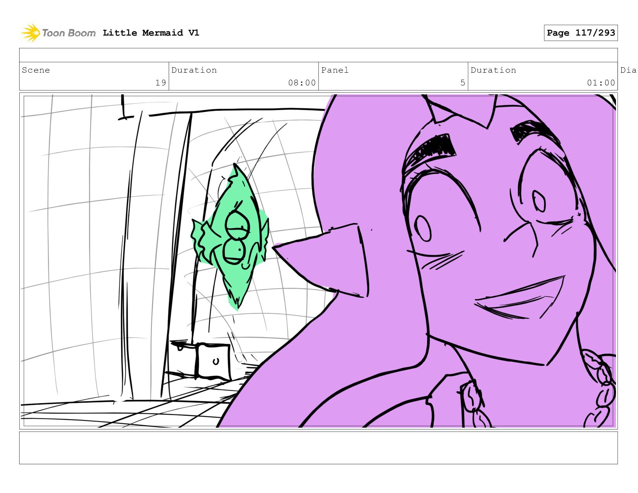Click the blank header row above Scene
The height and width of the screenshot is (493, 638).
[x=318, y=55]
